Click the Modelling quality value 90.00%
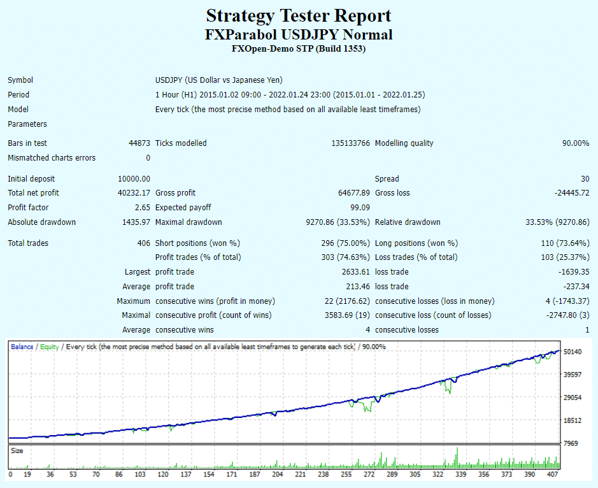598x488 pixels. point(575,143)
